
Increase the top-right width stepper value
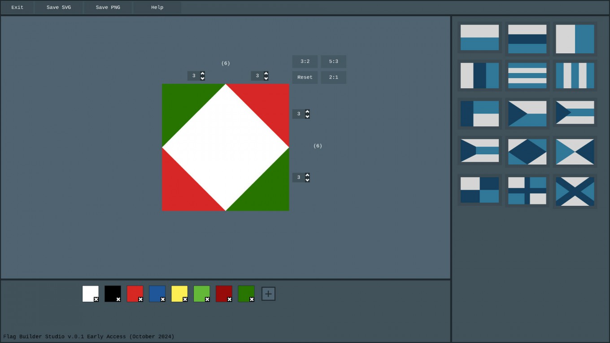[266, 74]
